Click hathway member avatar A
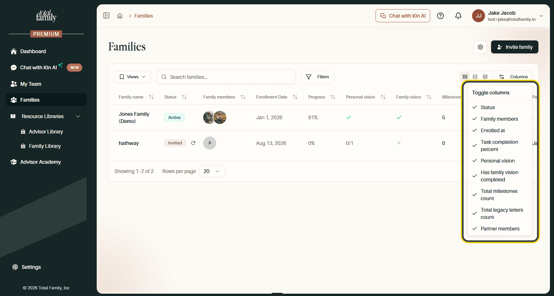Viewport: 554px width, 296px height. [210, 143]
